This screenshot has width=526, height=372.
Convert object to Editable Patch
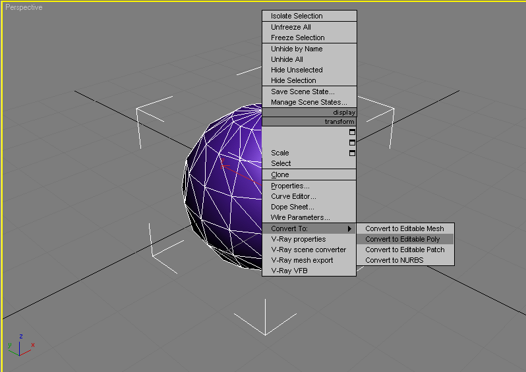coord(405,250)
